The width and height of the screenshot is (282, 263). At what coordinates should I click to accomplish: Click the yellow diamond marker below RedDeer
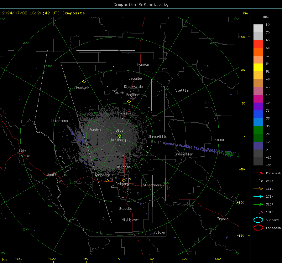point(129,102)
